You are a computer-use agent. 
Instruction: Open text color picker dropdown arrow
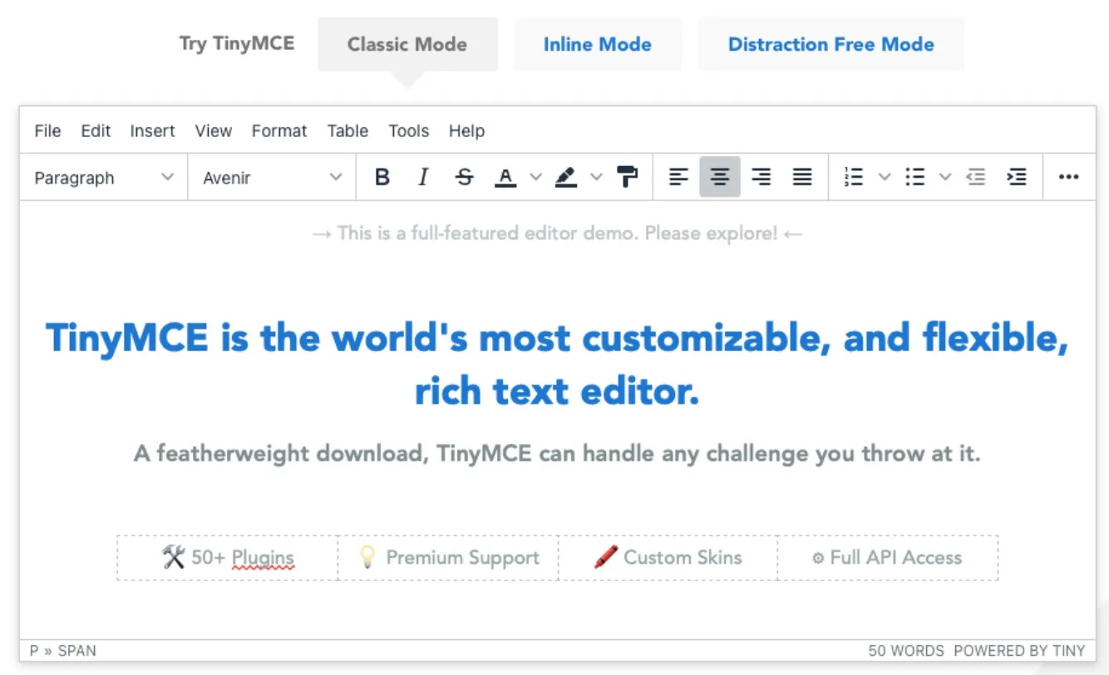click(x=535, y=177)
